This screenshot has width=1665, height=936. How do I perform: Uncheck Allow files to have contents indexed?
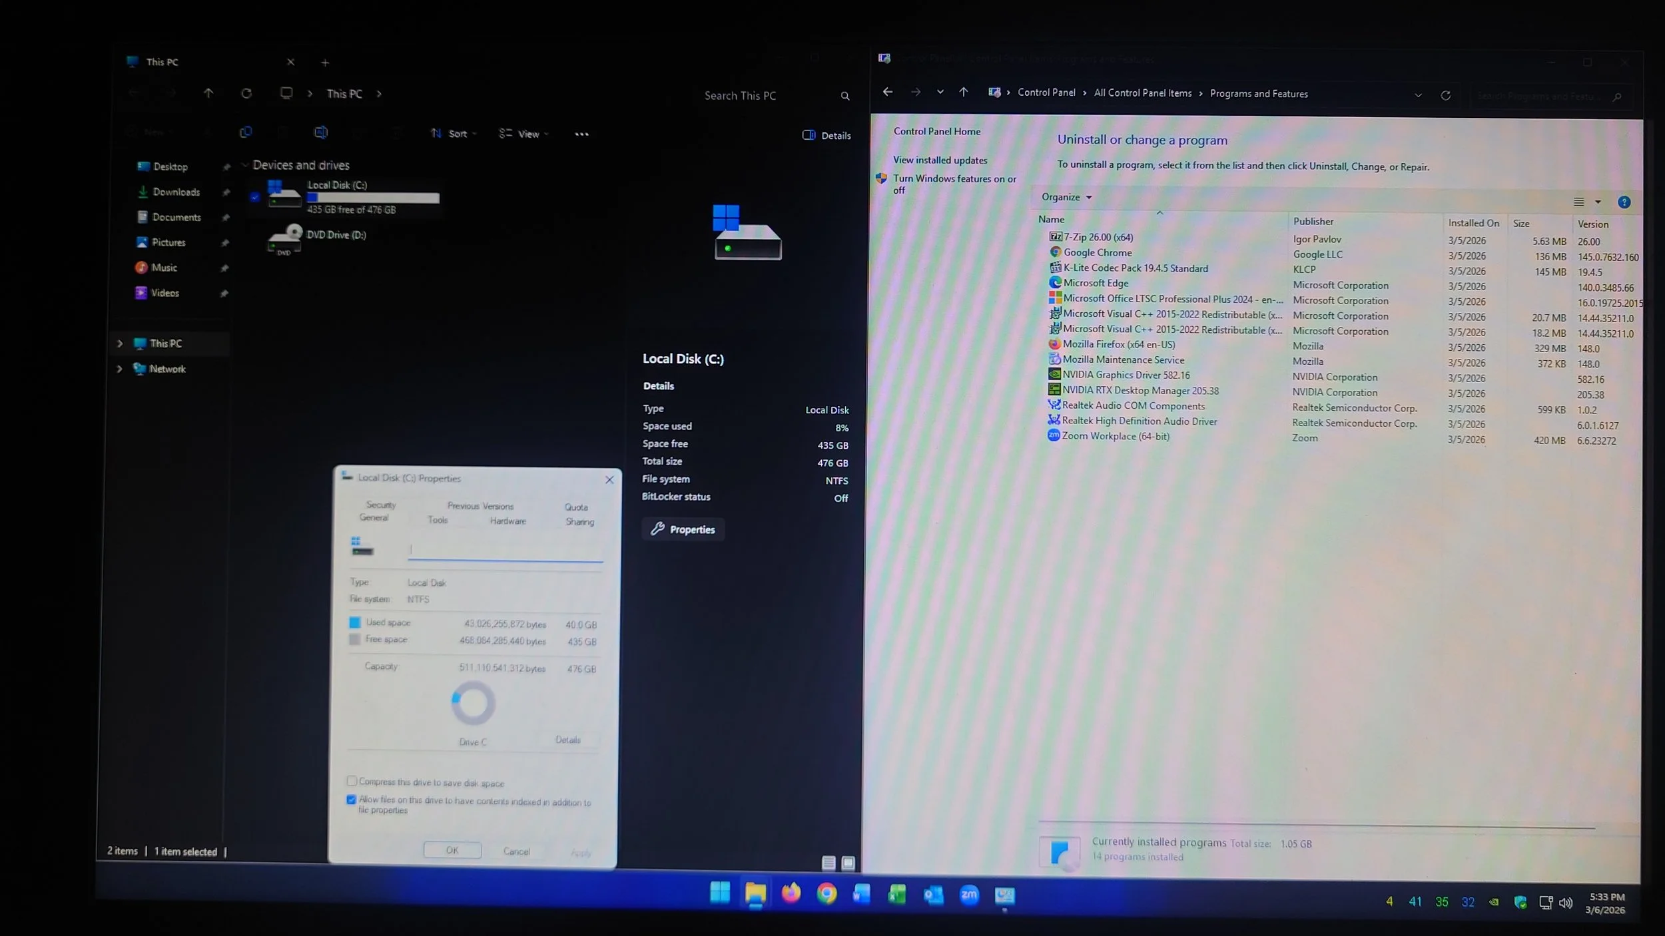click(x=351, y=800)
